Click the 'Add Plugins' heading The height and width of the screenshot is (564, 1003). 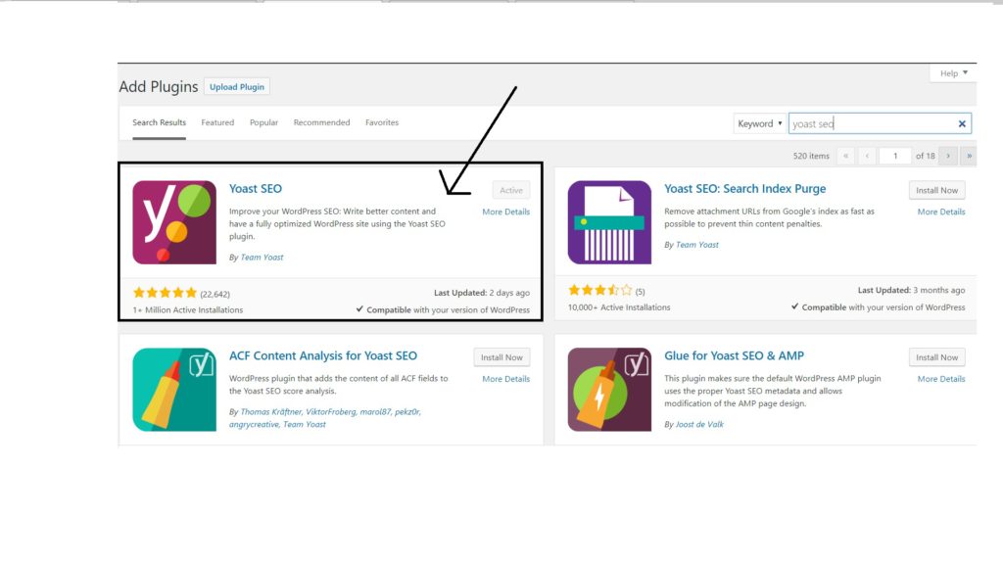[158, 87]
